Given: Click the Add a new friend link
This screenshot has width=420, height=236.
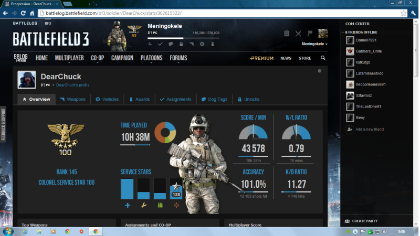Looking at the screenshot, I should point(370,129).
